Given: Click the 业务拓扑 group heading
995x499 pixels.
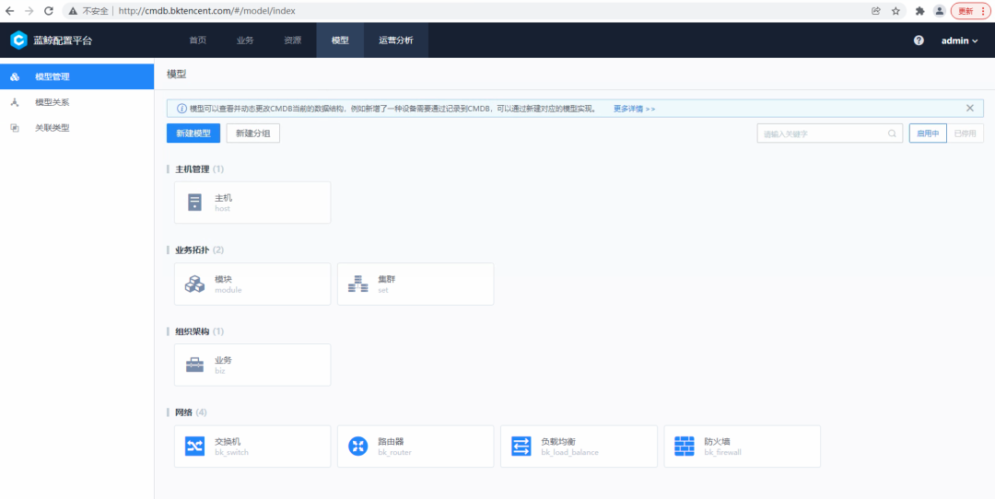Looking at the screenshot, I should point(193,249).
